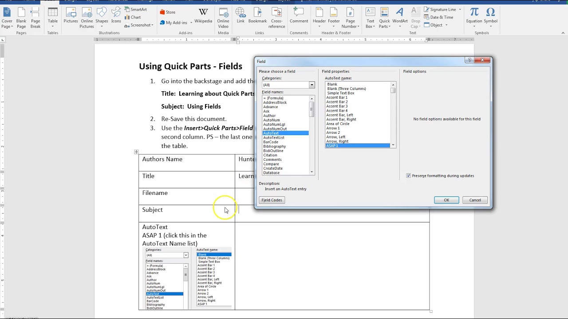The width and height of the screenshot is (568, 319).
Task: Click the Filename table cell
Action: coord(187,196)
